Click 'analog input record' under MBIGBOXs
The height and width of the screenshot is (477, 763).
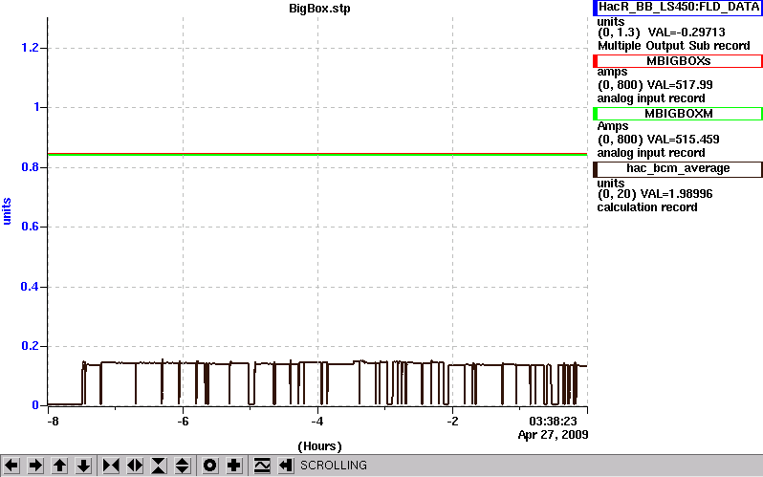tap(651, 98)
